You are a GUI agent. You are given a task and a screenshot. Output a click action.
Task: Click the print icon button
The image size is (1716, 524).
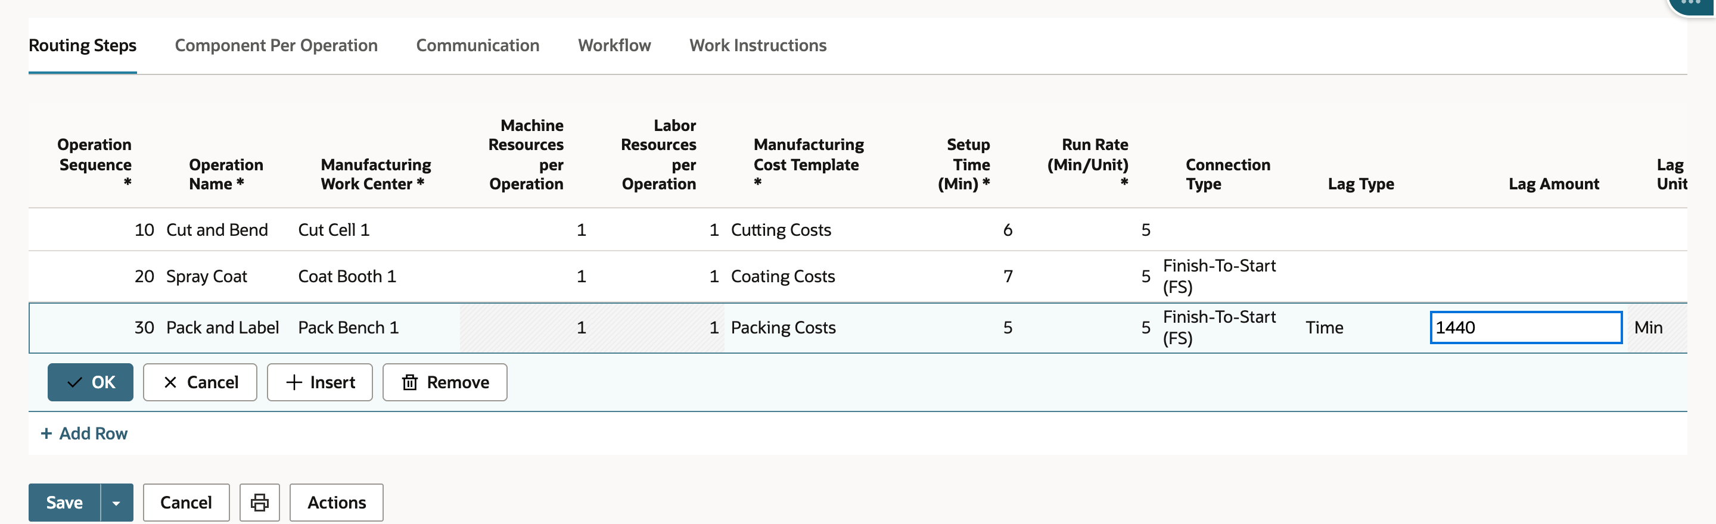pos(259,502)
